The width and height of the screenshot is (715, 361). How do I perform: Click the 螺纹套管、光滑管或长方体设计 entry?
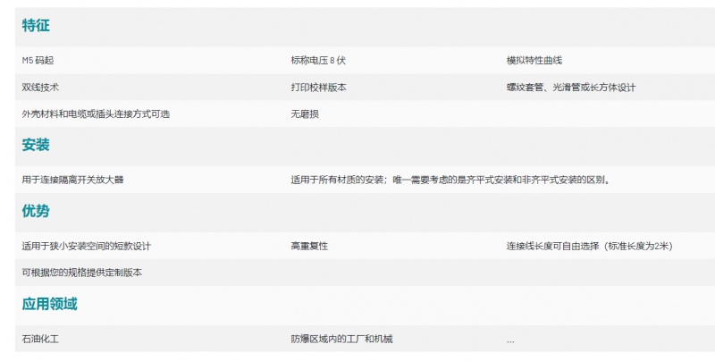point(570,88)
